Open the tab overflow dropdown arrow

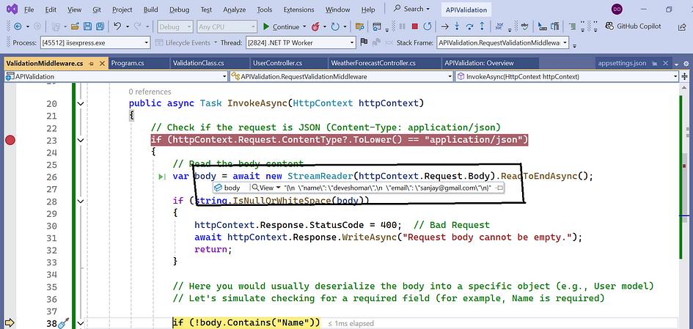pyautogui.click(x=677, y=64)
